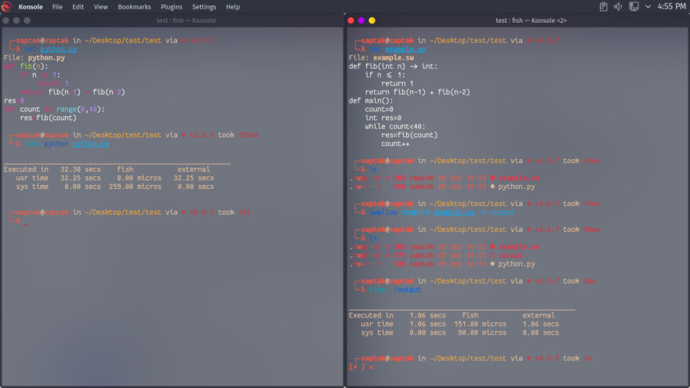The image size is (690, 388).
Task: Click the 'external' column header in right Konsole
Action: [x=539, y=315]
